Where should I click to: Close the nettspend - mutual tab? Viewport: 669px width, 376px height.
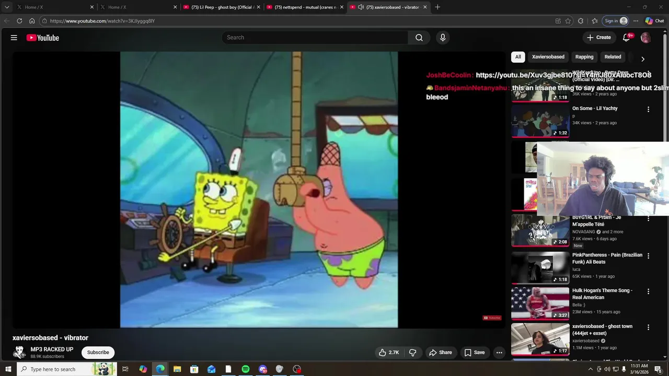pos(342,7)
